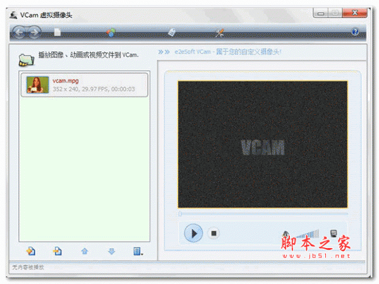Maximize the VCam window
379x284 pixels.
click(335, 13)
